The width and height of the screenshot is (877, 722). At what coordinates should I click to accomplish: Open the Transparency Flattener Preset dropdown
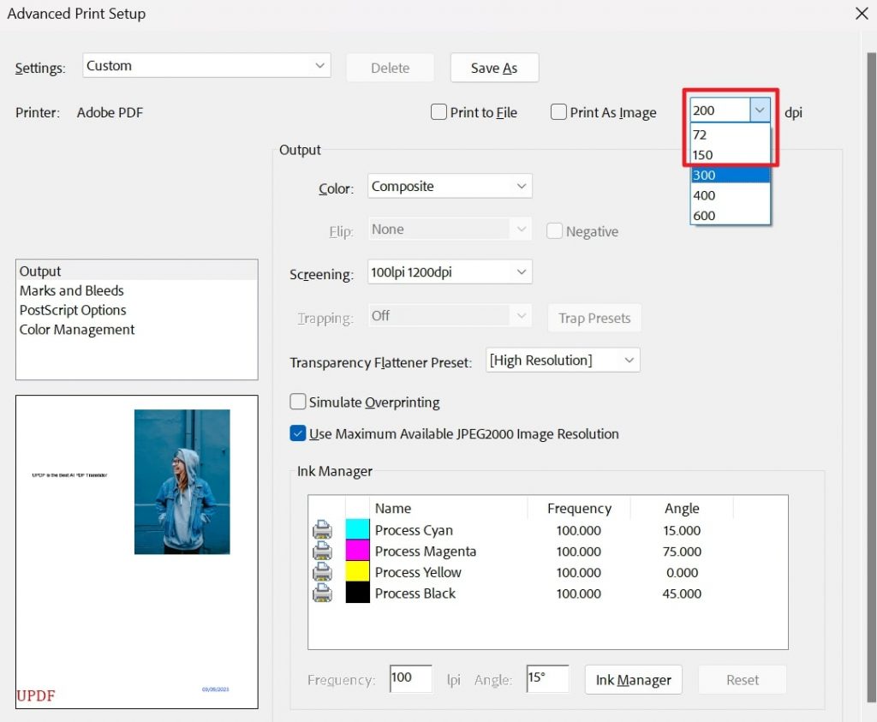tap(563, 360)
